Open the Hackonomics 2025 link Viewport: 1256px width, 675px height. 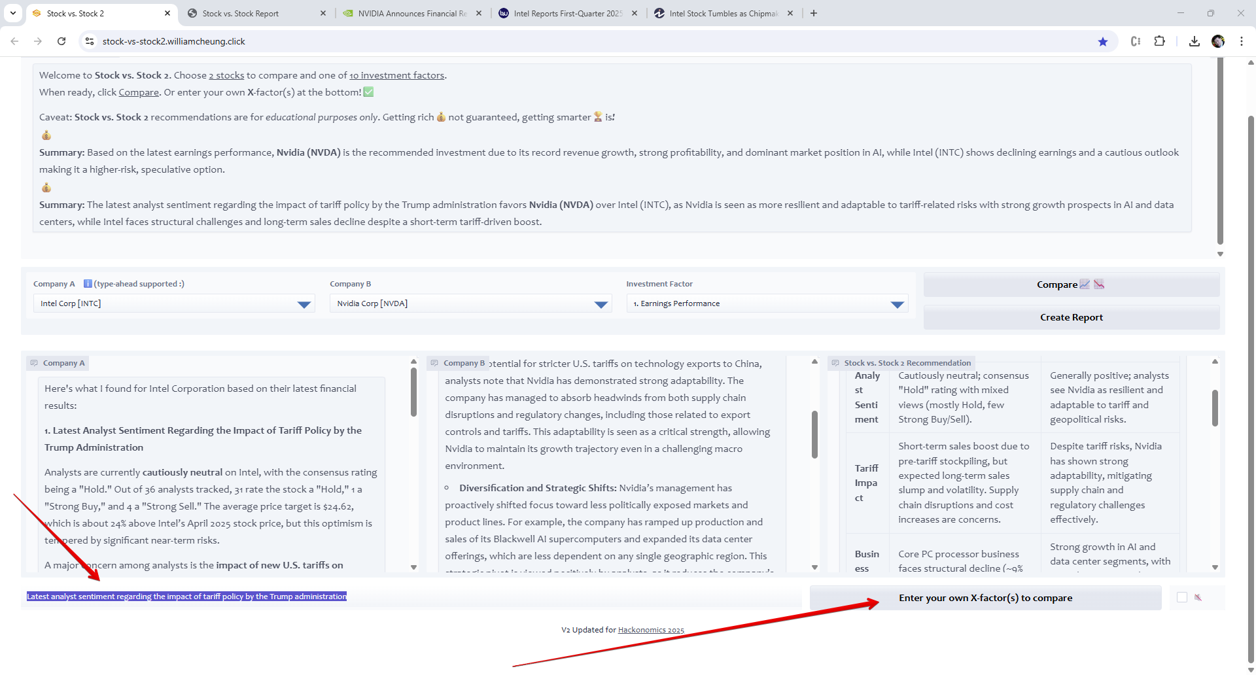pyautogui.click(x=651, y=630)
